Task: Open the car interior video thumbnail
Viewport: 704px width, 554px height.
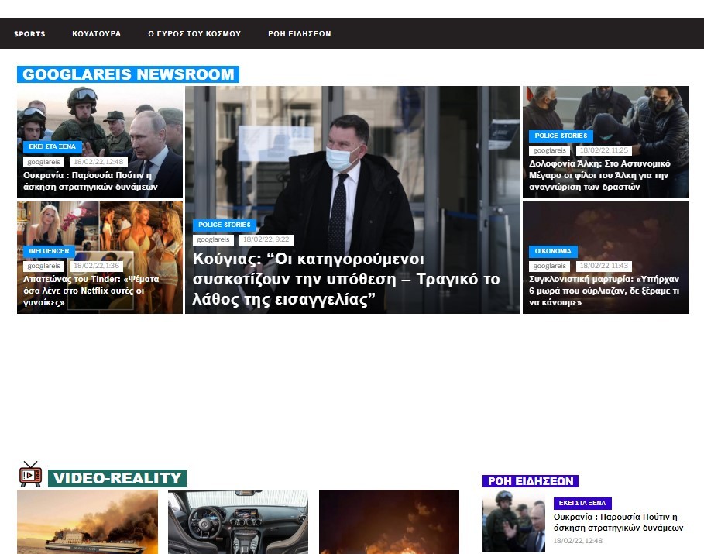Action: pos(238,521)
